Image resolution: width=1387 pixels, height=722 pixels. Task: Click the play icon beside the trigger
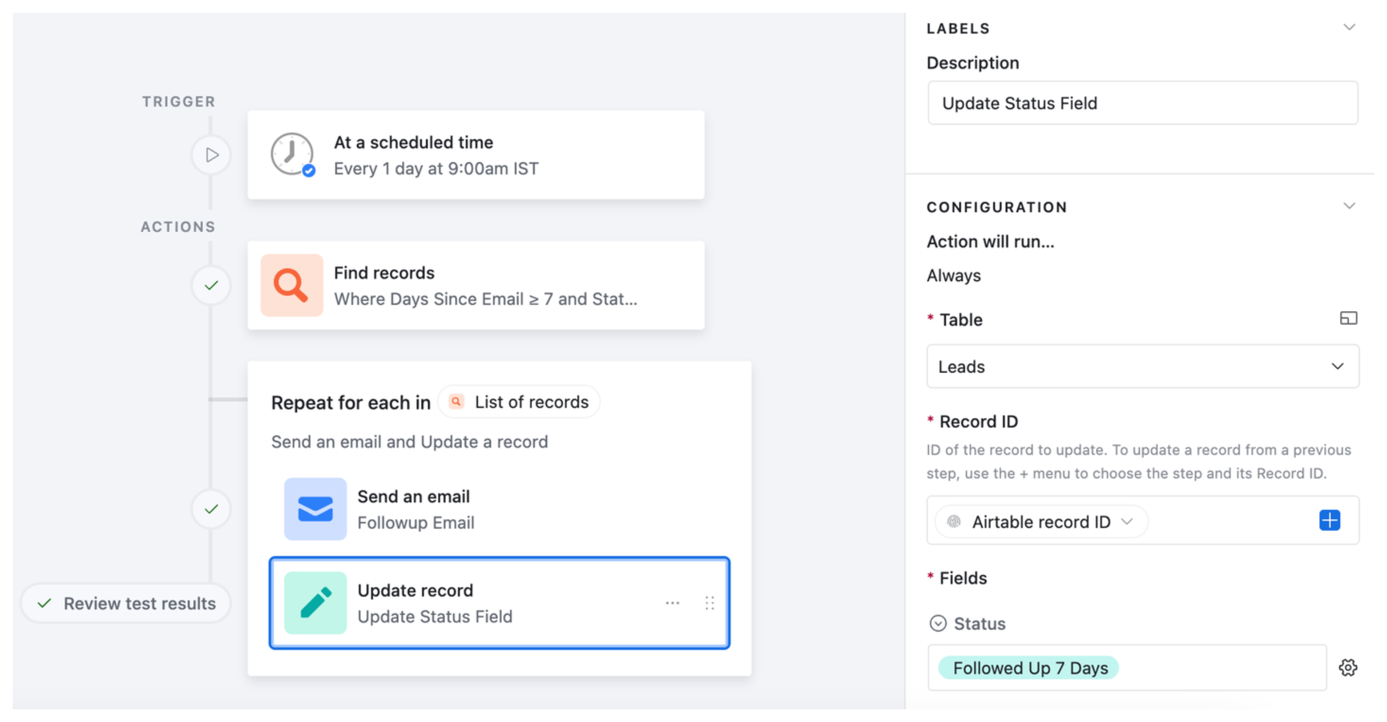[211, 154]
